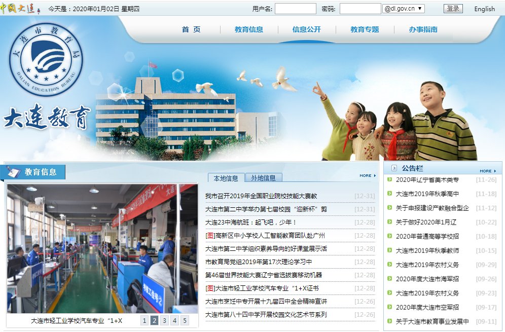Open the 信息公开 navigation menu
The image size is (505, 332).
pos(306,29)
